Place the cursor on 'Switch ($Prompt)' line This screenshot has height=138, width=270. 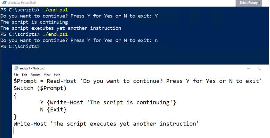(40, 88)
